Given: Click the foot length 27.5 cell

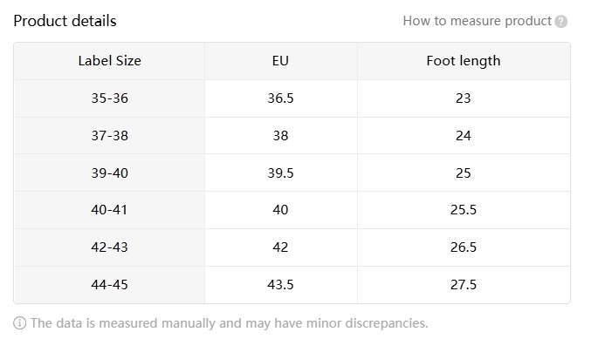Looking at the screenshot, I should (463, 285).
